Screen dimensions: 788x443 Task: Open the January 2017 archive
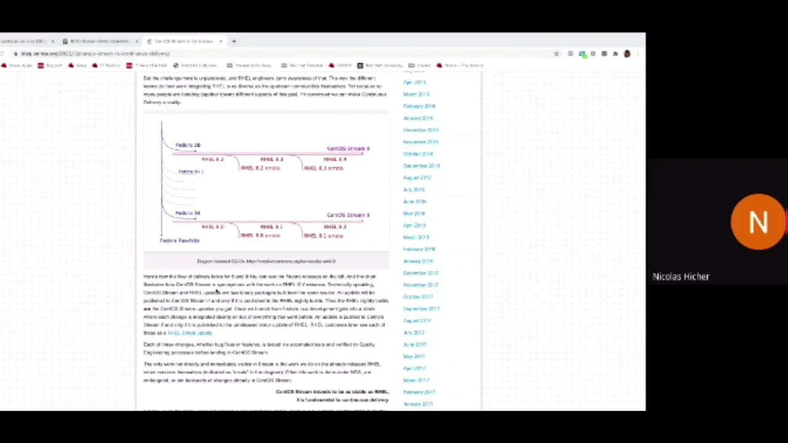coord(418,404)
